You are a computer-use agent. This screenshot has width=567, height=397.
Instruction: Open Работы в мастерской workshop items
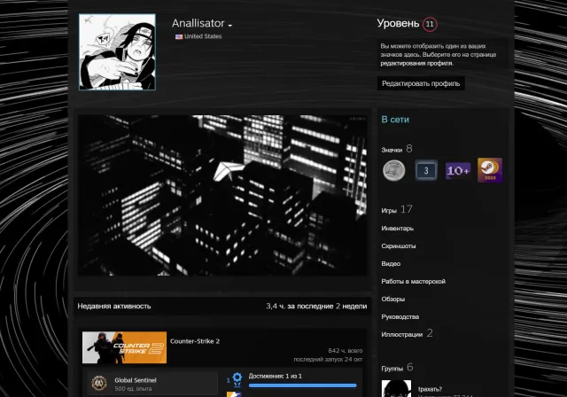414,282
